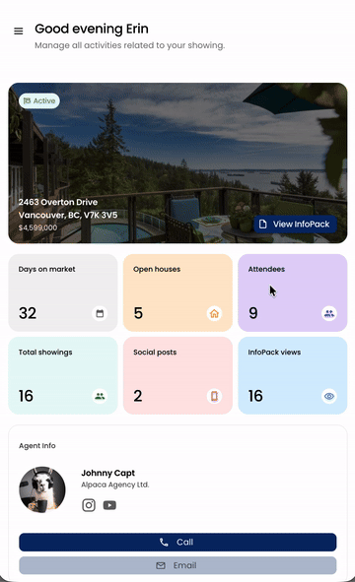Click the price $4,599,000

[37, 227]
